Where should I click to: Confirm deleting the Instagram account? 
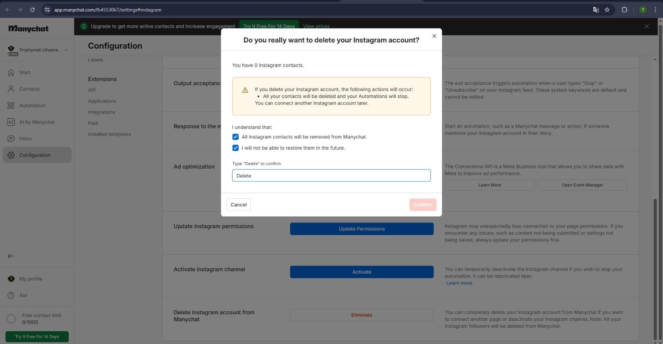[423, 205]
